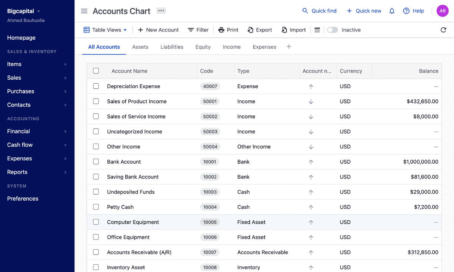Viewport: 454px width, 272px height.
Task: Check the Bank Account row checkbox
Action: point(96,161)
